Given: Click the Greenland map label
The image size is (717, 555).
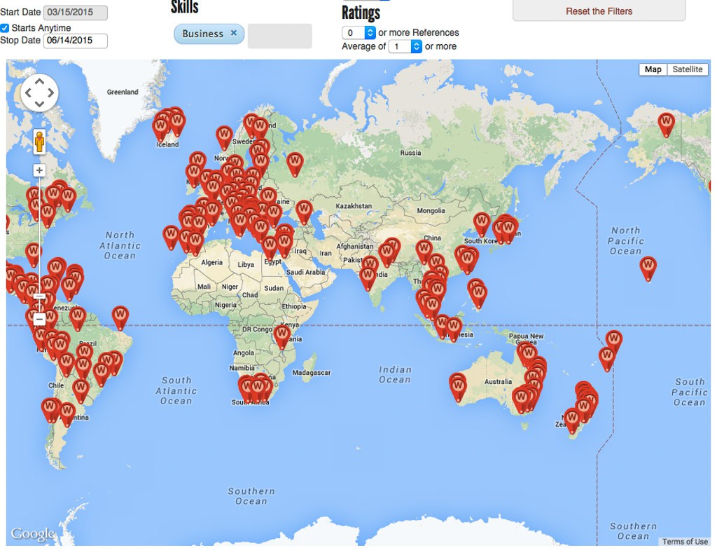Looking at the screenshot, I should 123,92.
